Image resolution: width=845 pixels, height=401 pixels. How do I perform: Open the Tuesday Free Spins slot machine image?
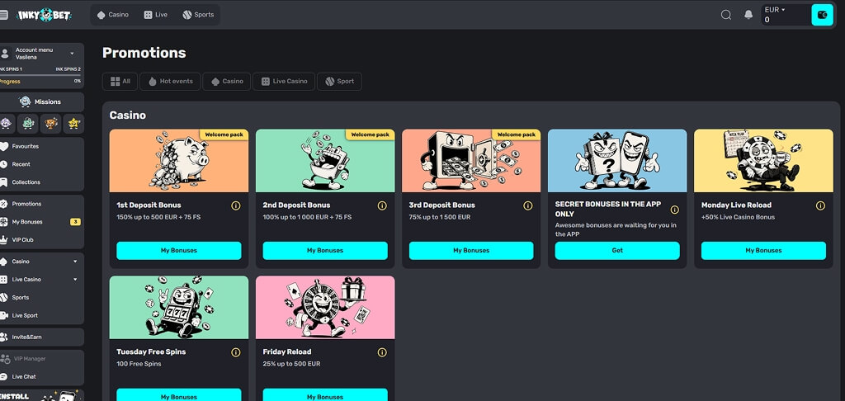pos(179,307)
